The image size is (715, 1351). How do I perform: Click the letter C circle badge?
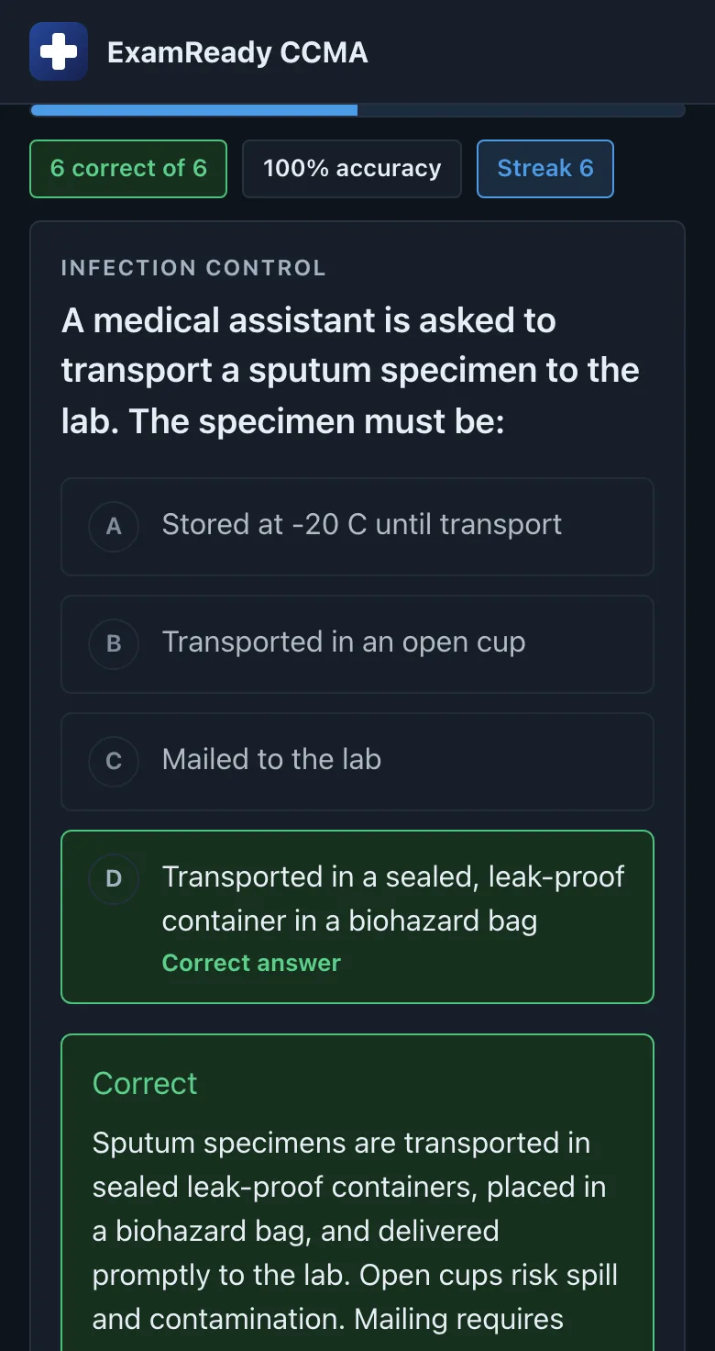[x=114, y=761]
